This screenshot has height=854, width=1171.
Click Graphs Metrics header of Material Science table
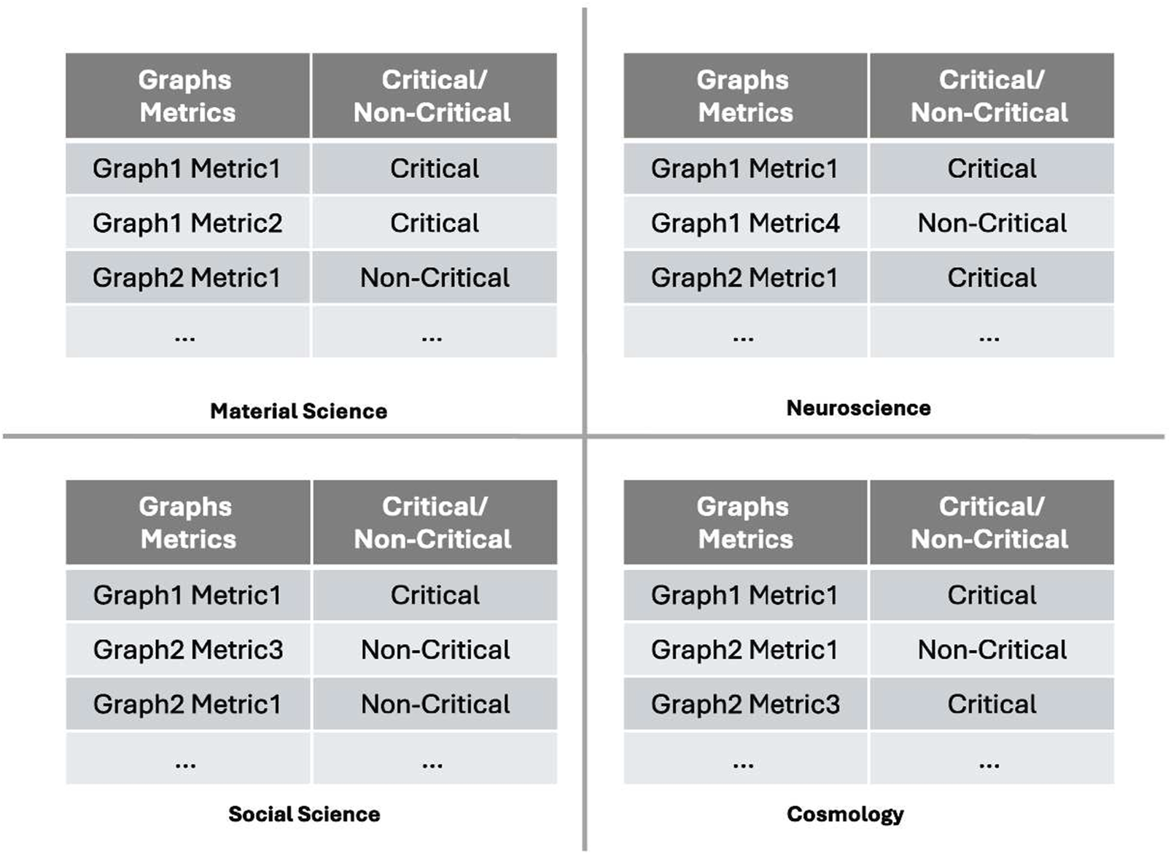tap(187, 96)
